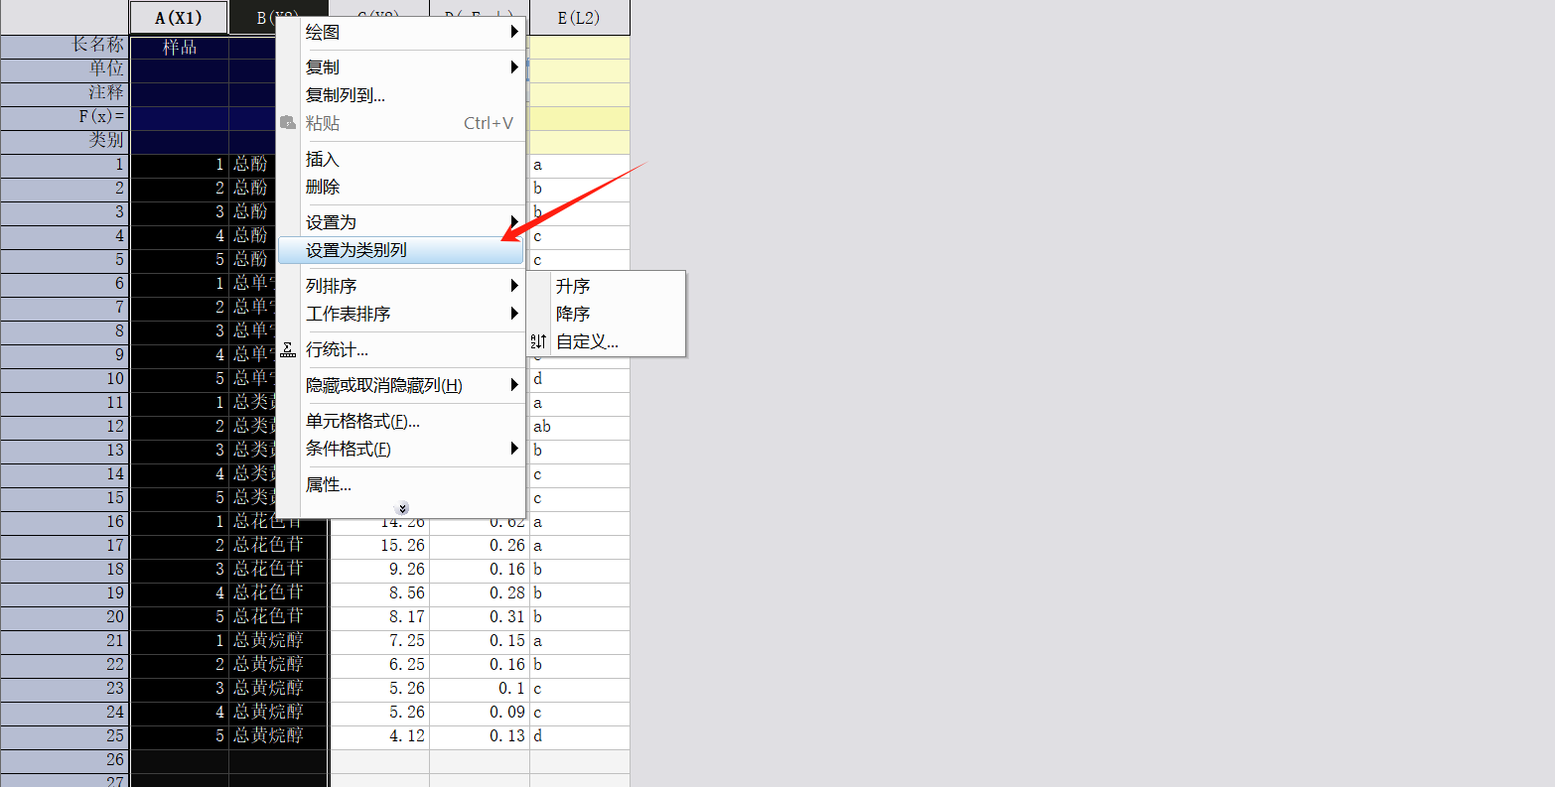Select column header A(X1)
Screen dimensions: 1555x787
click(x=179, y=18)
